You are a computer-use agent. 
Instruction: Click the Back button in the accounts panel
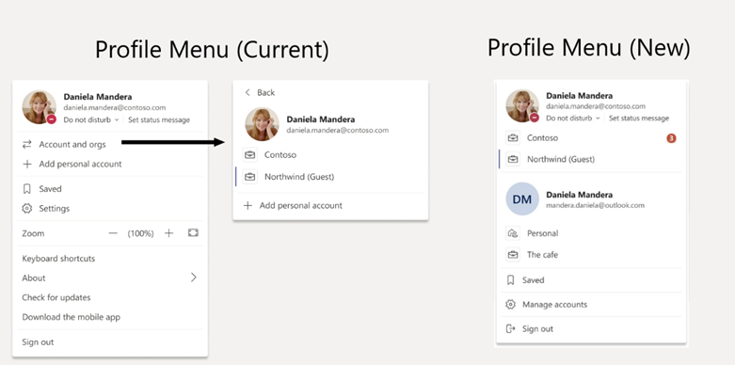pyautogui.click(x=260, y=93)
